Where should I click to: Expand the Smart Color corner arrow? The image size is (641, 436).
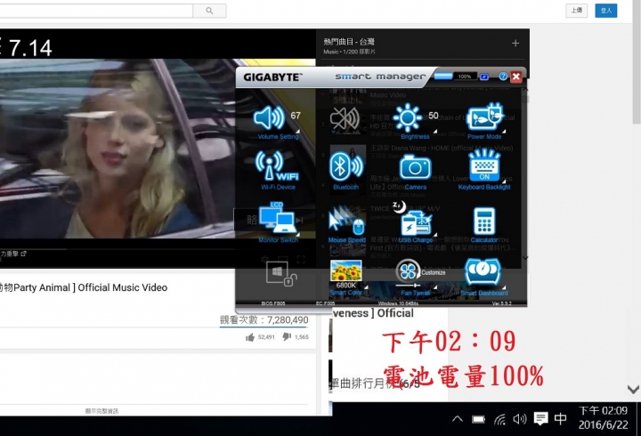tap(366, 287)
